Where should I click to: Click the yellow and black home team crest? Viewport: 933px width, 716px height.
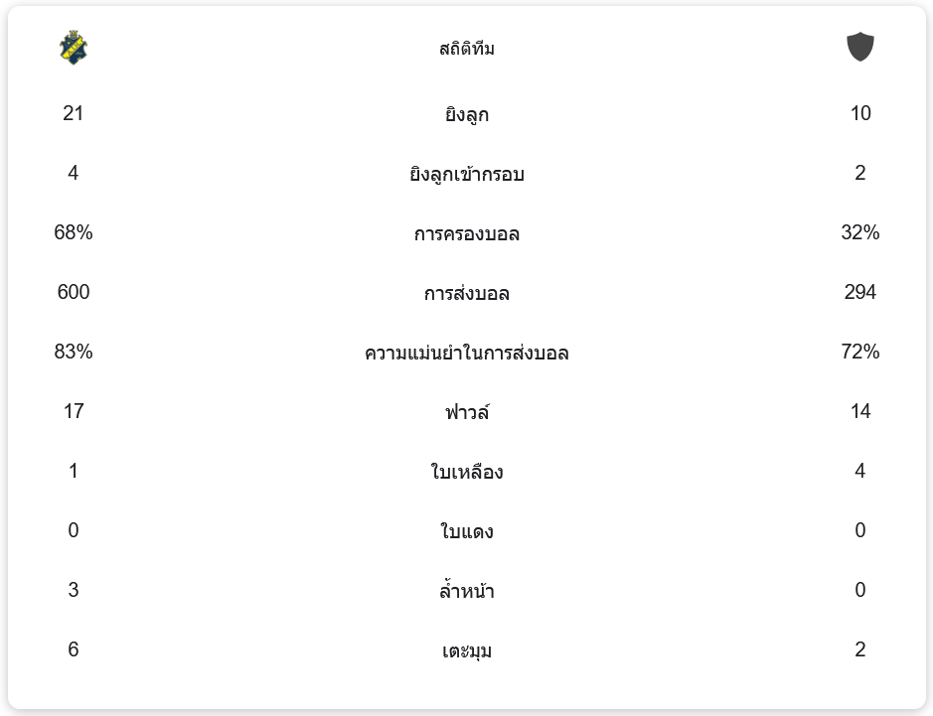74,48
